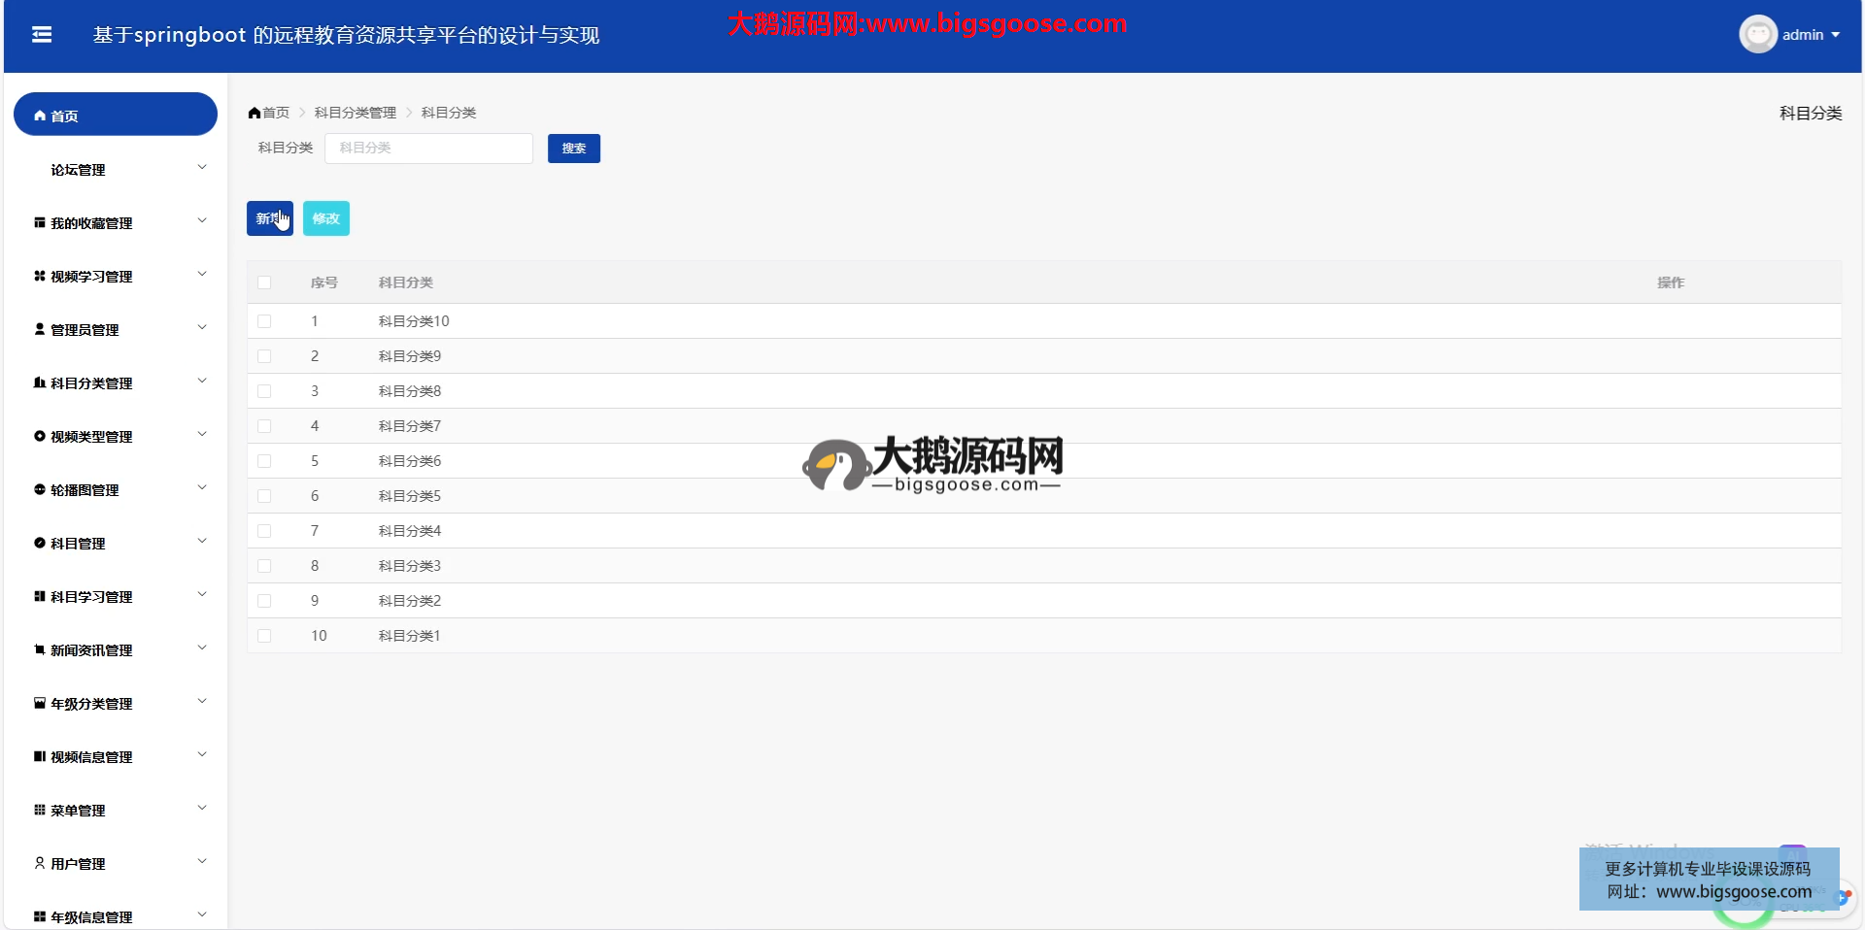Click the 视频学习管理 sidebar icon
This screenshot has height=930, width=1865.
click(40, 276)
